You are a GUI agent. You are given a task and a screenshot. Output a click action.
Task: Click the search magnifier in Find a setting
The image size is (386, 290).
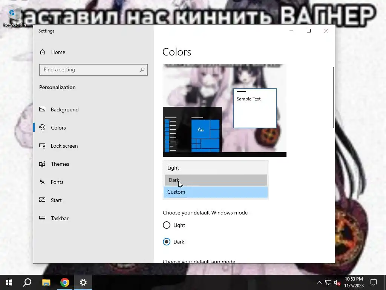click(142, 70)
